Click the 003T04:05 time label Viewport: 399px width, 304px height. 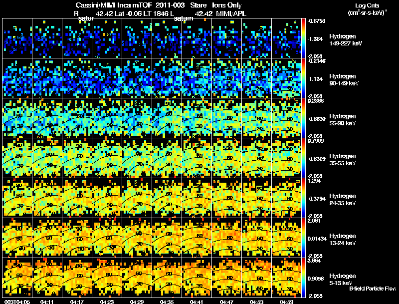pos(17,302)
